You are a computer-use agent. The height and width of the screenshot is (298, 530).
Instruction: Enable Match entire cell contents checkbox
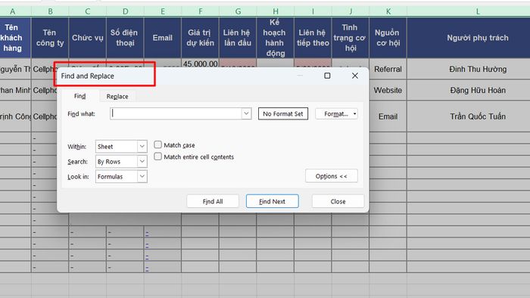(x=157, y=157)
